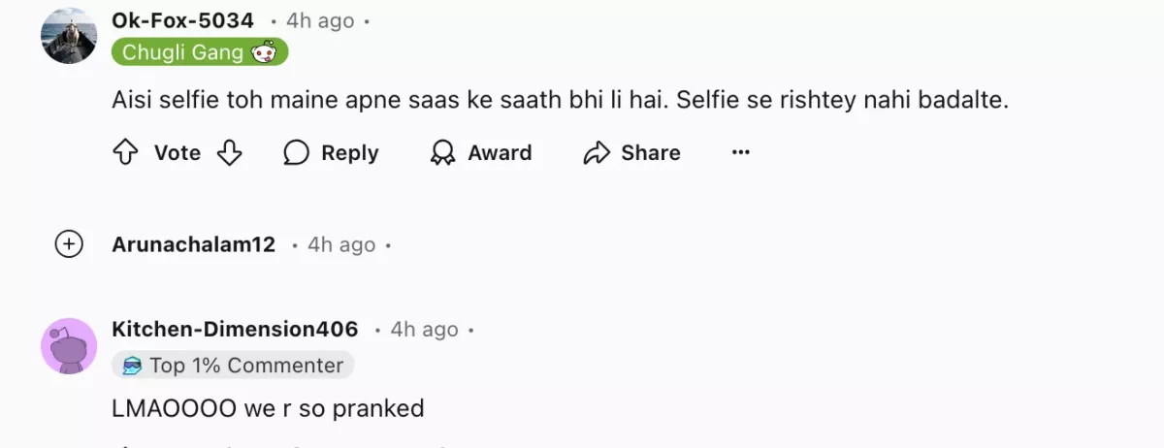Open Kitchen-Dimension406's comment timestamp permalink
1164x448 pixels.
pos(424,330)
